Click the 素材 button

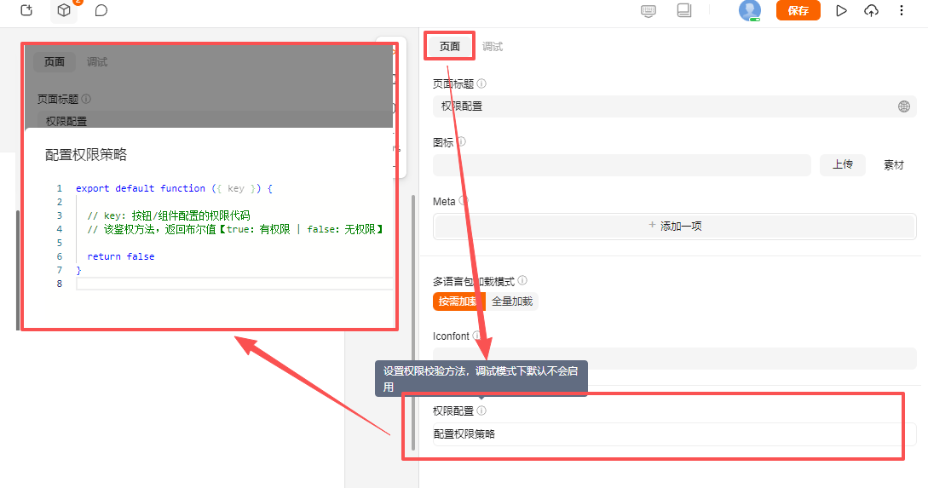(893, 165)
